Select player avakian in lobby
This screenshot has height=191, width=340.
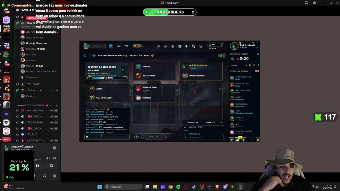(154, 67)
